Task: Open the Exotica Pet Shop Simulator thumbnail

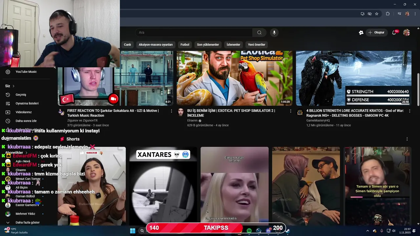Action: pyautogui.click(x=235, y=78)
